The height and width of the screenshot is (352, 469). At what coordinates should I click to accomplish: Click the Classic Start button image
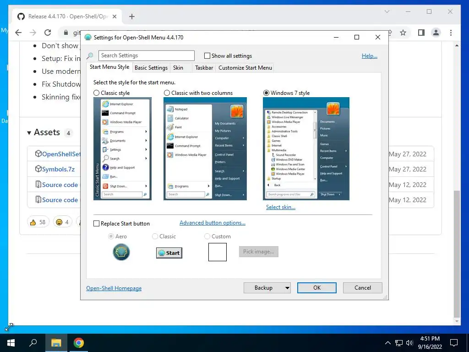pyautogui.click(x=169, y=253)
